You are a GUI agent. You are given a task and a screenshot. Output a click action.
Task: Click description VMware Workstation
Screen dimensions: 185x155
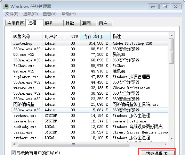coord(131,88)
